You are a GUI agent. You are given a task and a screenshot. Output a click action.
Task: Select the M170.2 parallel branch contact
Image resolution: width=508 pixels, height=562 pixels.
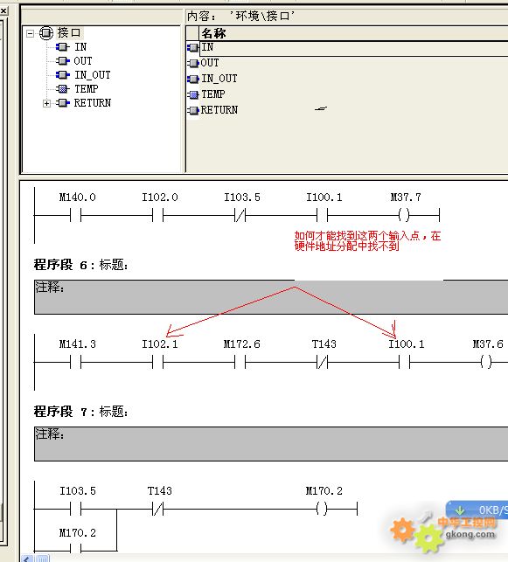tap(76, 548)
